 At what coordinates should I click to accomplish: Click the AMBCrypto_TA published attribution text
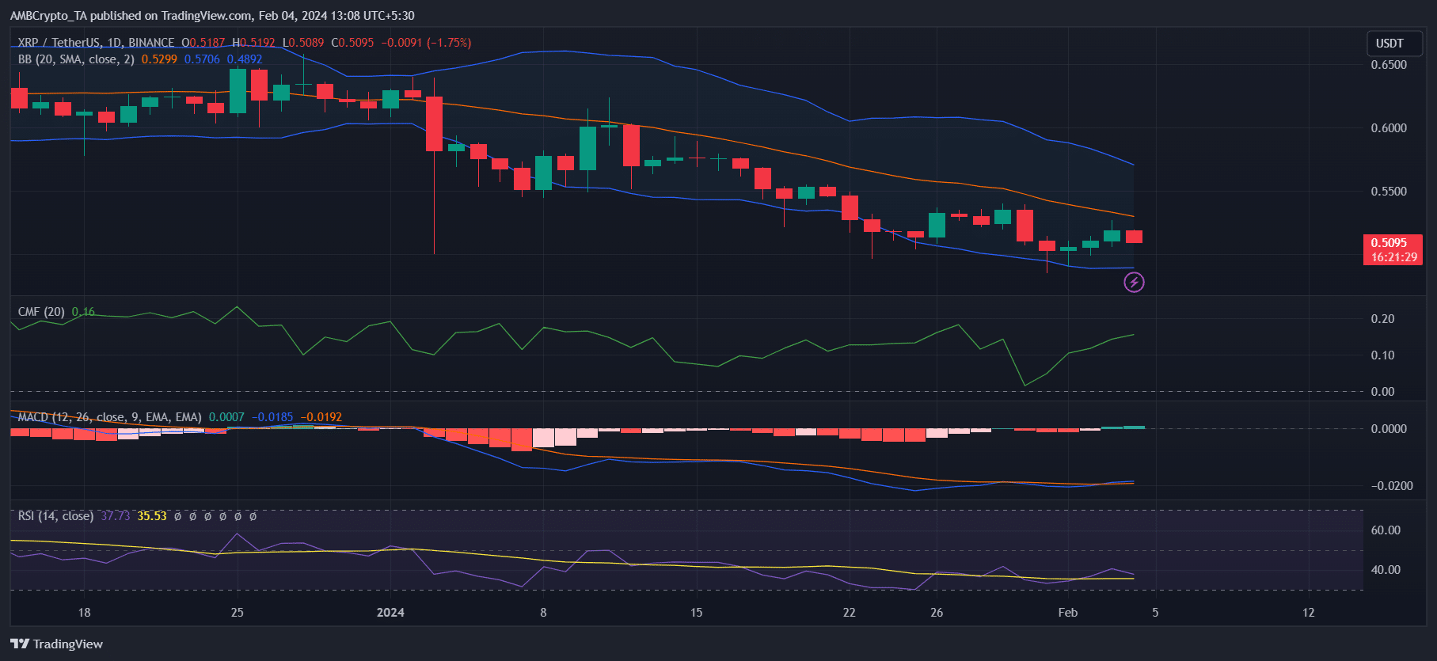tap(211, 15)
